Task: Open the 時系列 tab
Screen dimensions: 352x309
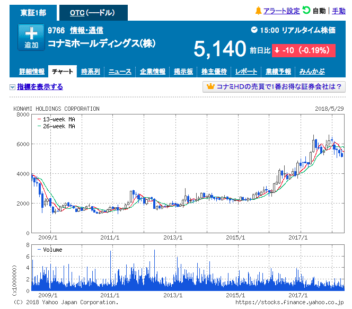Action: click(x=91, y=72)
